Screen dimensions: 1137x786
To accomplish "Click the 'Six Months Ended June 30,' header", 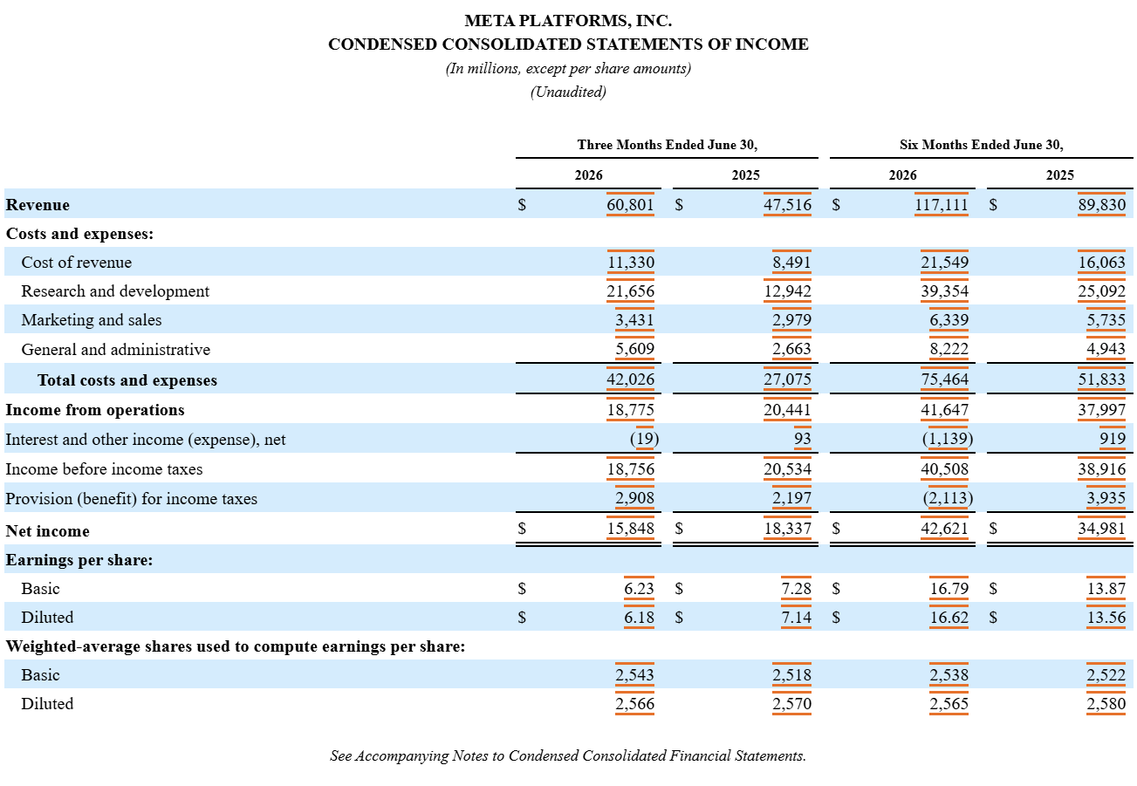I will [982, 145].
